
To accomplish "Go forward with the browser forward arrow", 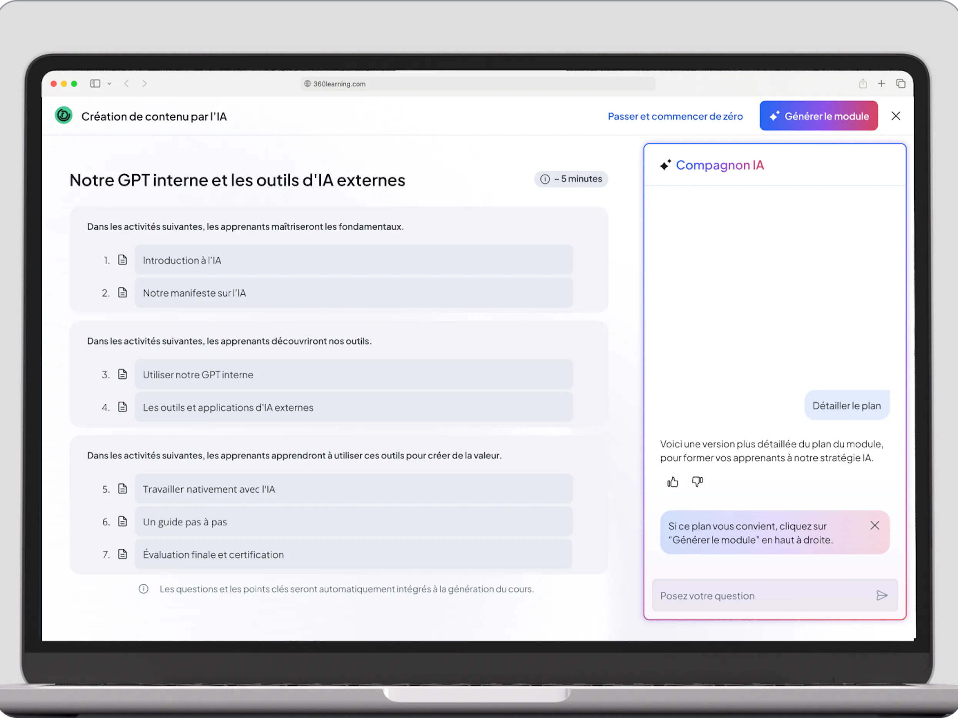I will pyautogui.click(x=145, y=83).
